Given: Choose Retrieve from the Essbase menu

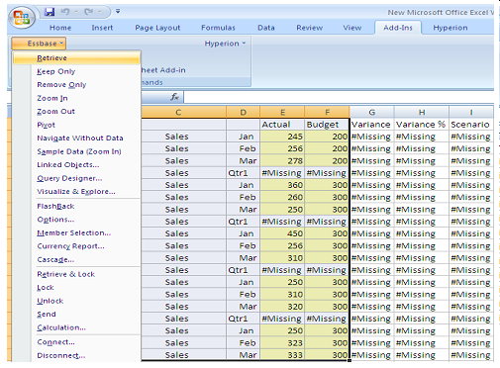Looking at the screenshot, I should pos(76,58).
